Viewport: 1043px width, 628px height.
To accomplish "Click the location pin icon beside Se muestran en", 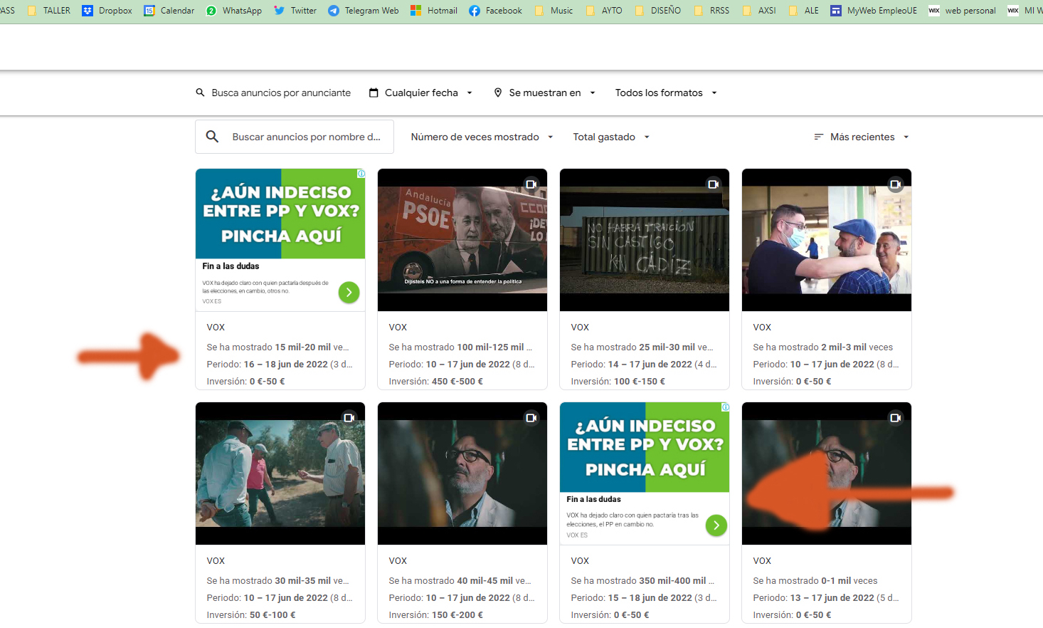I will coord(498,93).
